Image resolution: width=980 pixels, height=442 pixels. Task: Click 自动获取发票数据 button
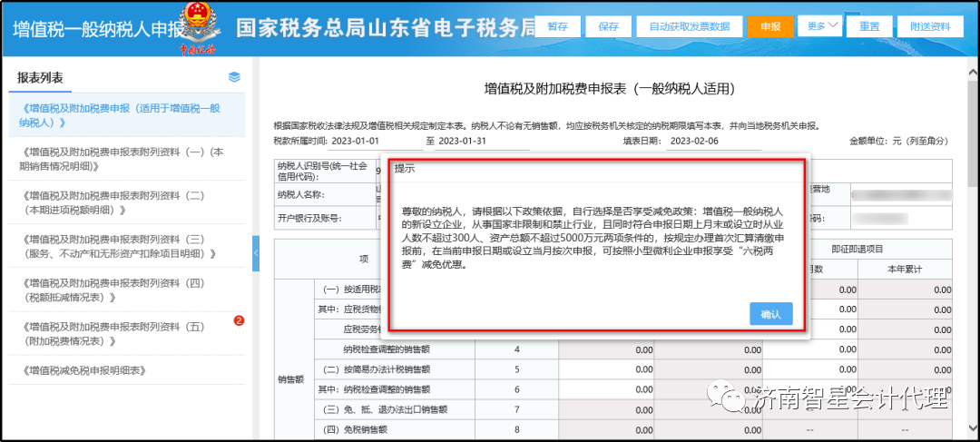pyautogui.click(x=690, y=27)
